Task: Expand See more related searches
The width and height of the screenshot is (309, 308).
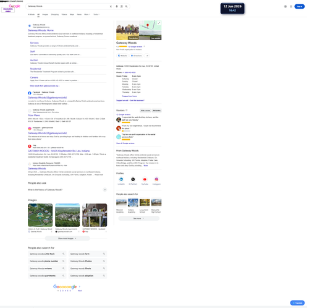Action: (138, 218)
